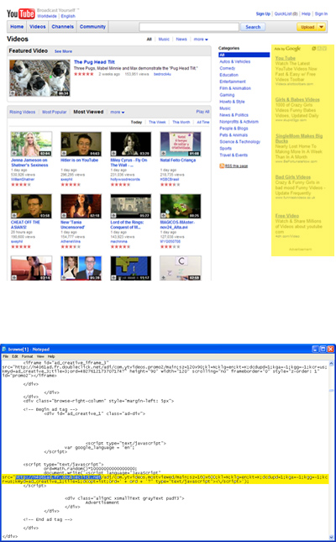
Task: Click the YouTube logo
Action: tap(21, 13)
